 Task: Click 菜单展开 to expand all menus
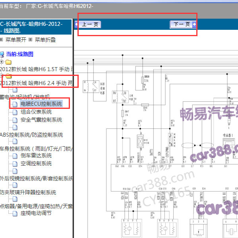click(15, 40)
